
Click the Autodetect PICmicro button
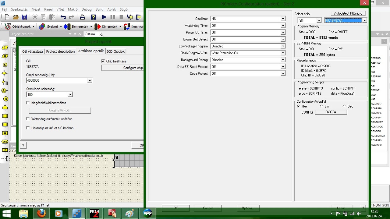[348, 13]
